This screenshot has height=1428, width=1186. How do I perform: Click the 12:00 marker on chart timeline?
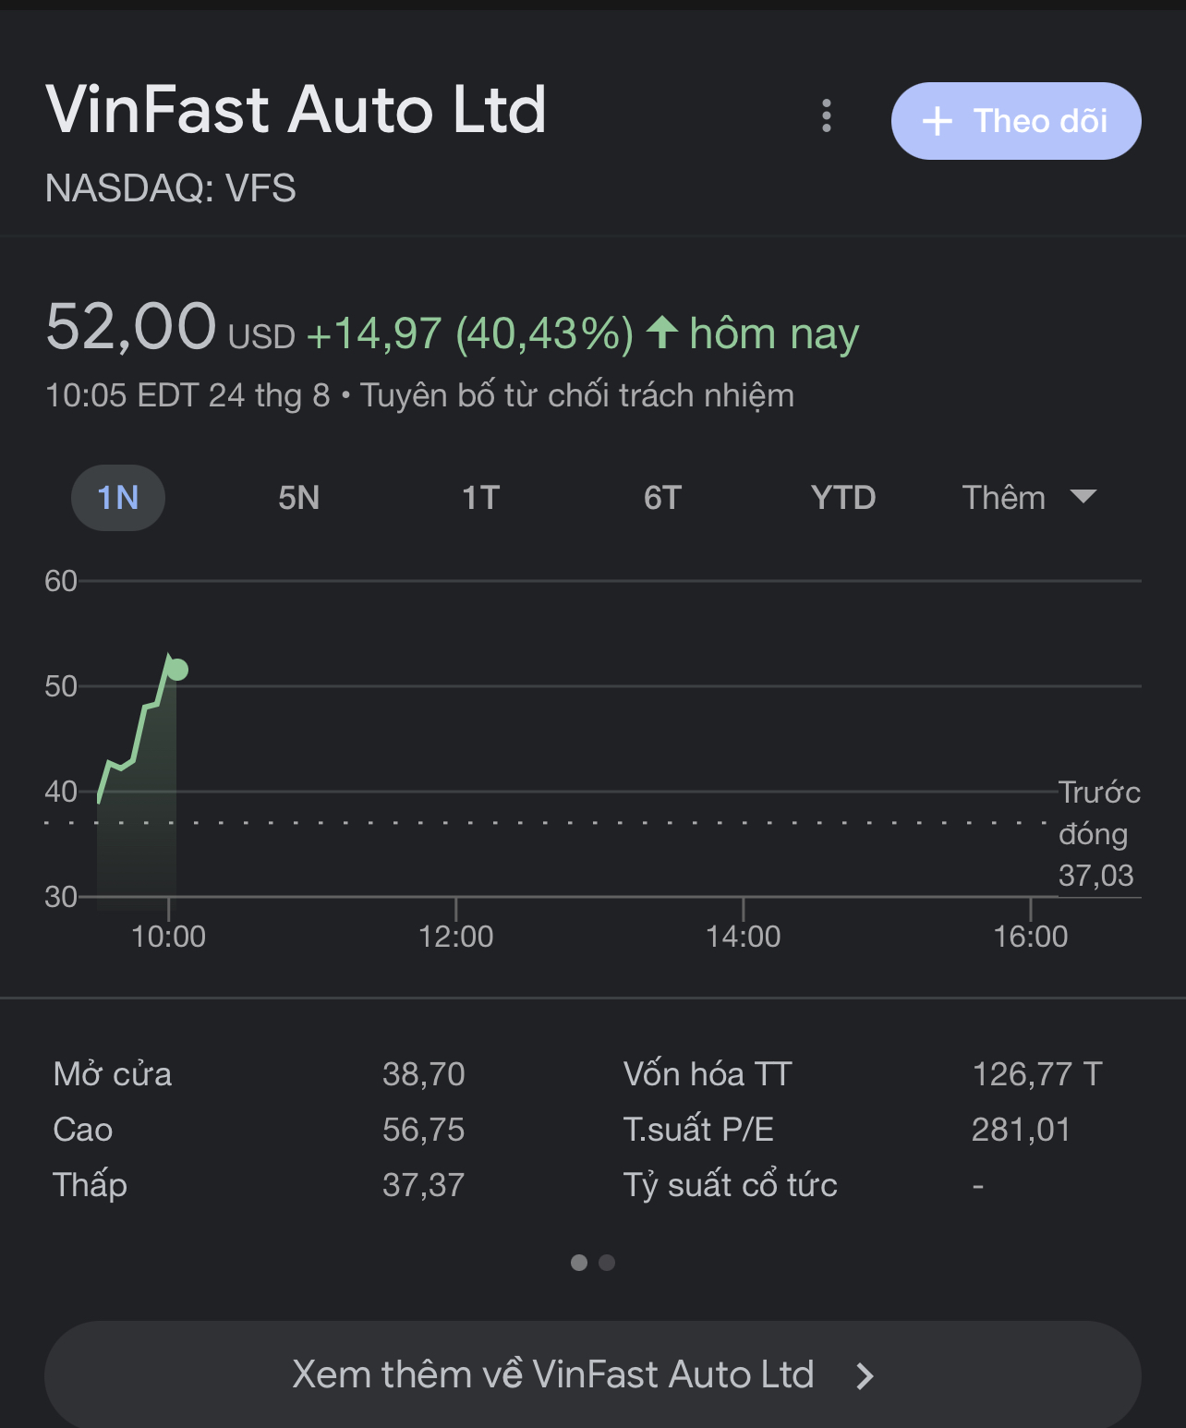(456, 936)
